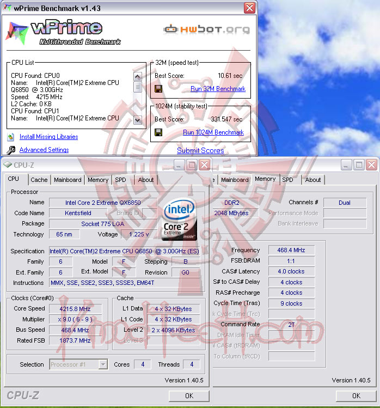This screenshot has width=380, height=408.
Task: Click the CPU List scrollbar thumb
Action: point(137,87)
